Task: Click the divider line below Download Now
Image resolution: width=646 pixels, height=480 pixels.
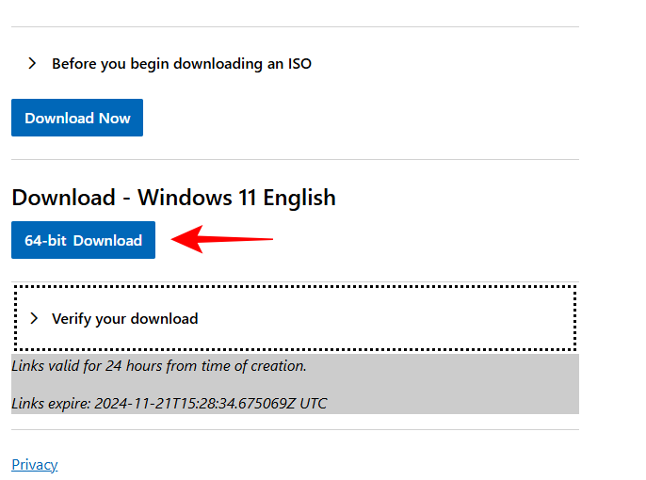Action: [x=295, y=160]
